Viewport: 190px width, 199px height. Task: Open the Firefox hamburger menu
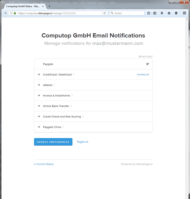185,13
